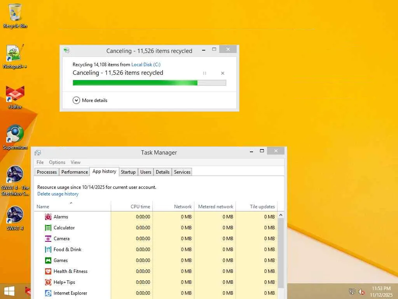Image resolution: width=398 pixels, height=299 pixels.
Task: Open SWAT 4 - The Stetchkov Syndicate shortcut
Action: [x=15, y=181]
